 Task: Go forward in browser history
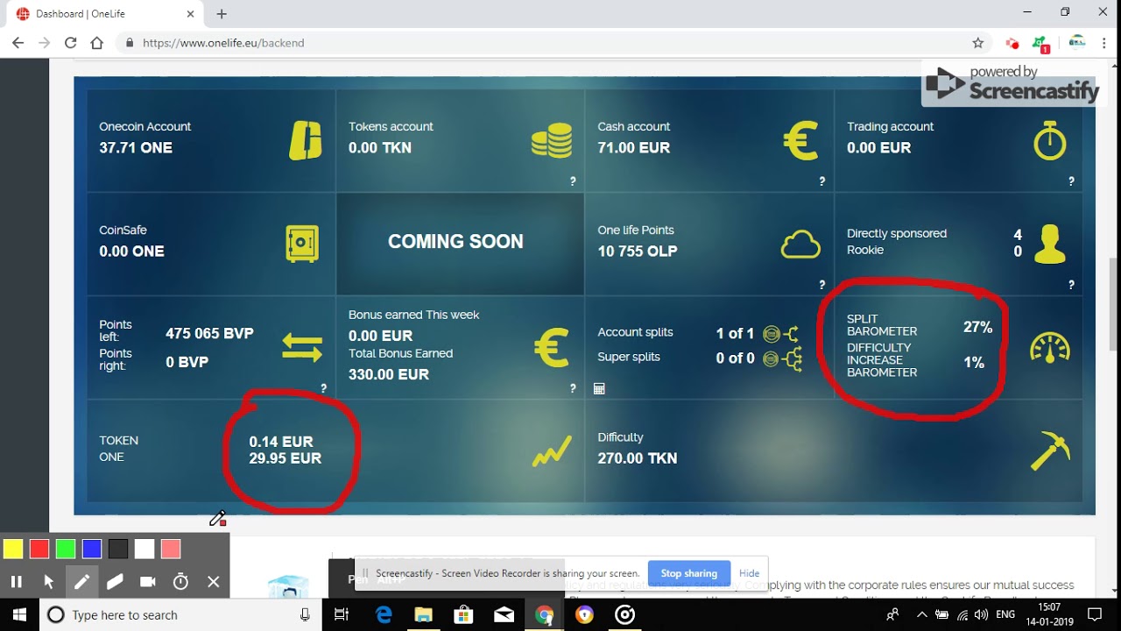(x=44, y=43)
